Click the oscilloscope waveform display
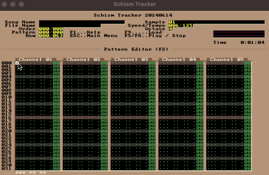The width and height of the screenshot is (269, 175). [x=239, y=34]
